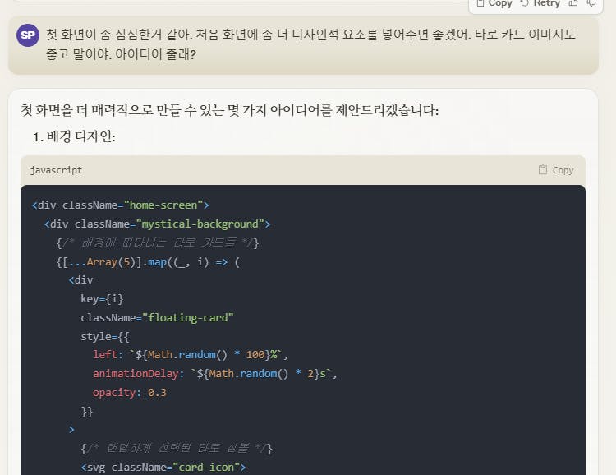Image resolution: width=616 pixels, height=475 pixels.
Task: Copy the previous response from the top action bar
Action: pyautogui.click(x=494, y=3)
